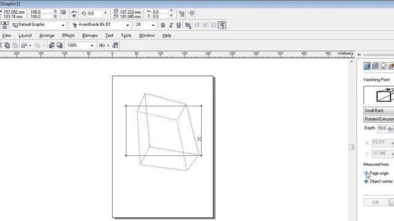Open the Tools menu
The height and width of the screenshot is (221, 394).
point(126,36)
